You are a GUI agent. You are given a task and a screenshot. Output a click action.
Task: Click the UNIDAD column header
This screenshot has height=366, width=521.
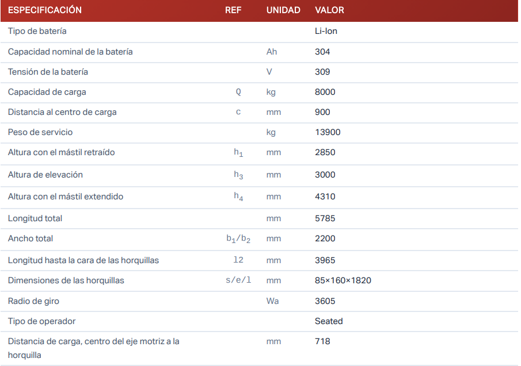(283, 10)
